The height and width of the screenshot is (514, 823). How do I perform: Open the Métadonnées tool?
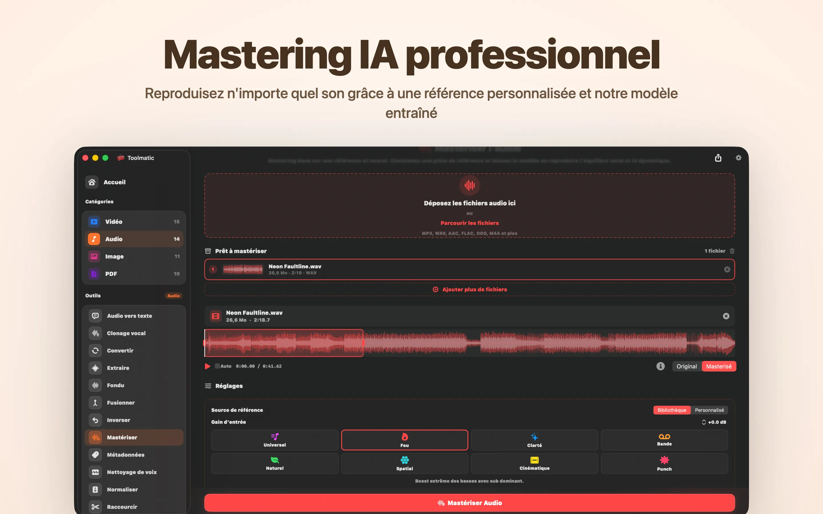(x=134, y=455)
